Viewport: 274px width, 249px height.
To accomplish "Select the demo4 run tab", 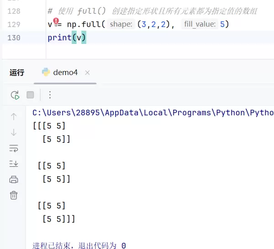I will (x=65, y=72).
